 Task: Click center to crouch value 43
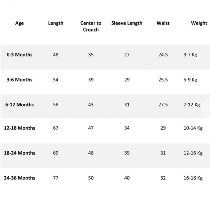(x=91, y=105)
